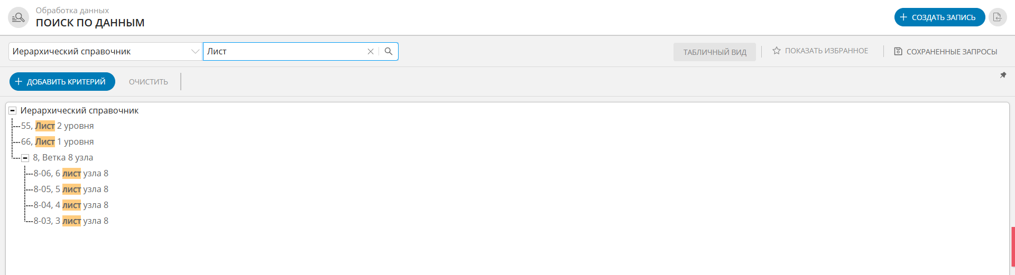1015x275 pixels.
Task: Select tree item 8-03, 3 лист узла 8
Action: click(x=71, y=221)
